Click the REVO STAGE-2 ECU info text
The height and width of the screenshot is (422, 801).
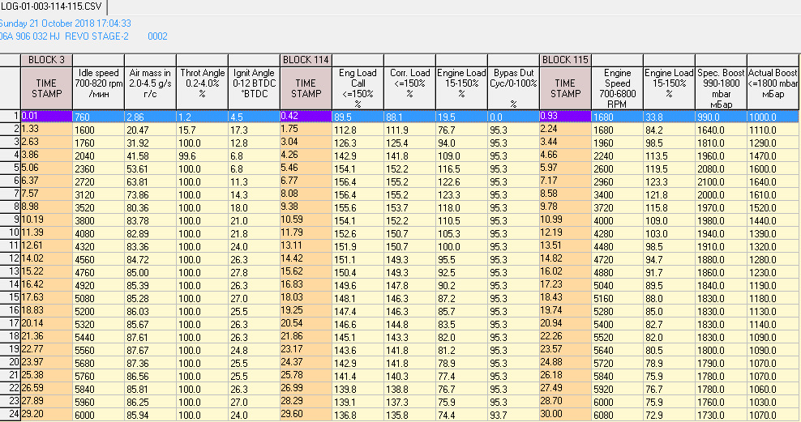(x=96, y=36)
